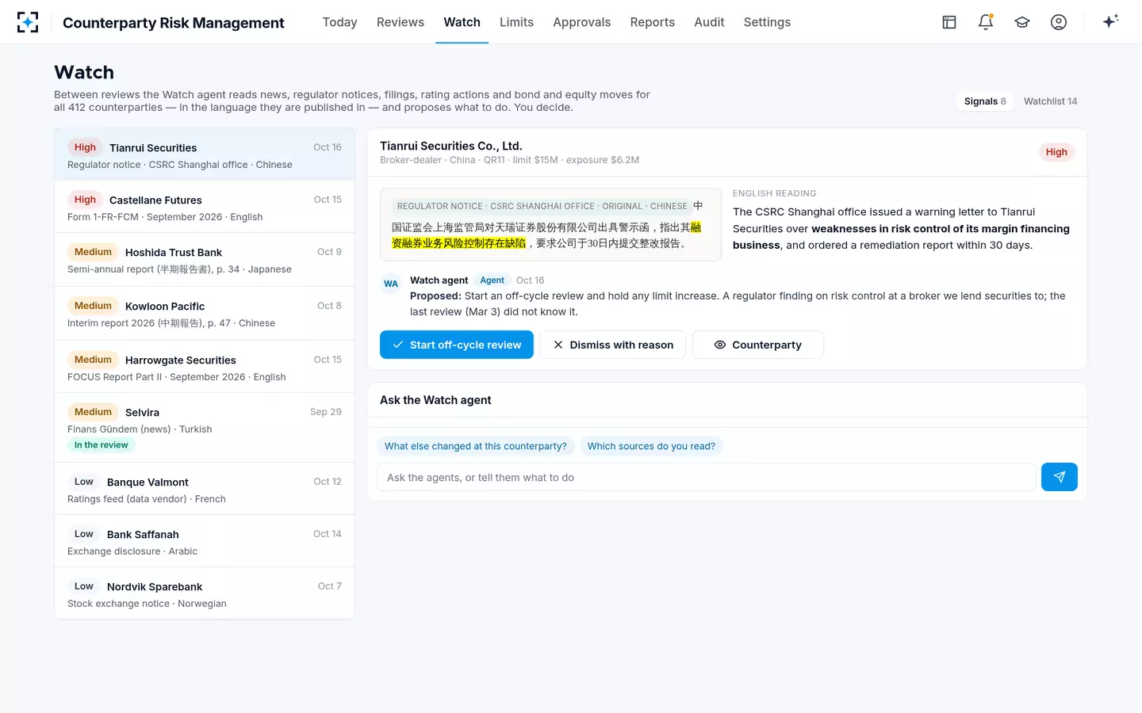Open the user account icon
The height and width of the screenshot is (713, 1142).
[x=1059, y=22]
